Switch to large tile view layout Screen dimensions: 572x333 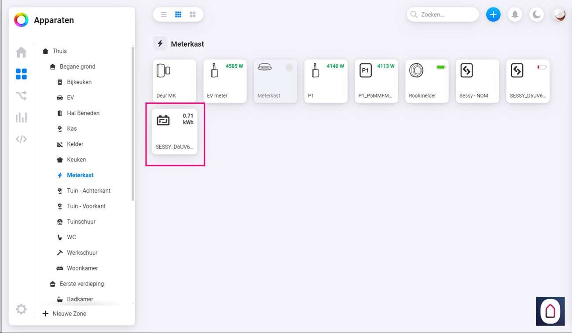coord(193,15)
